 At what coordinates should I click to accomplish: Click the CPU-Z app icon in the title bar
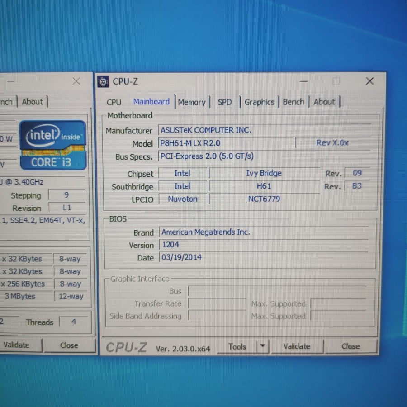tap(103, 81)
